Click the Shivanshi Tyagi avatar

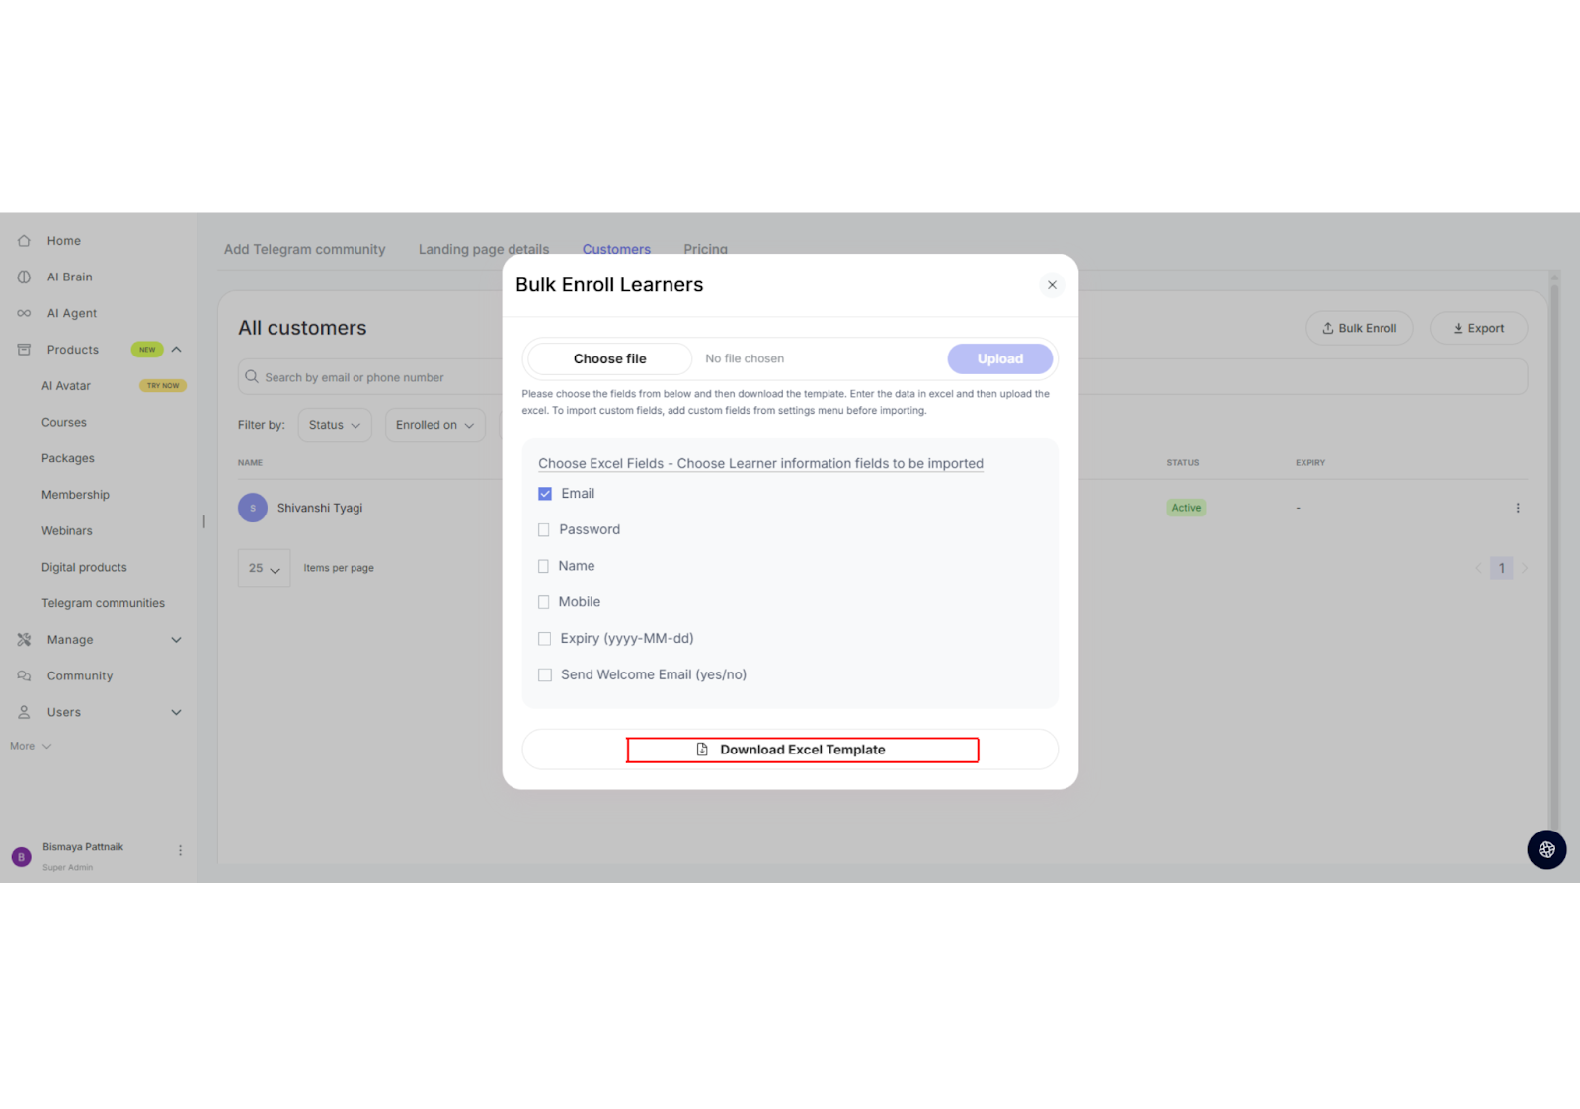[253, 508]
